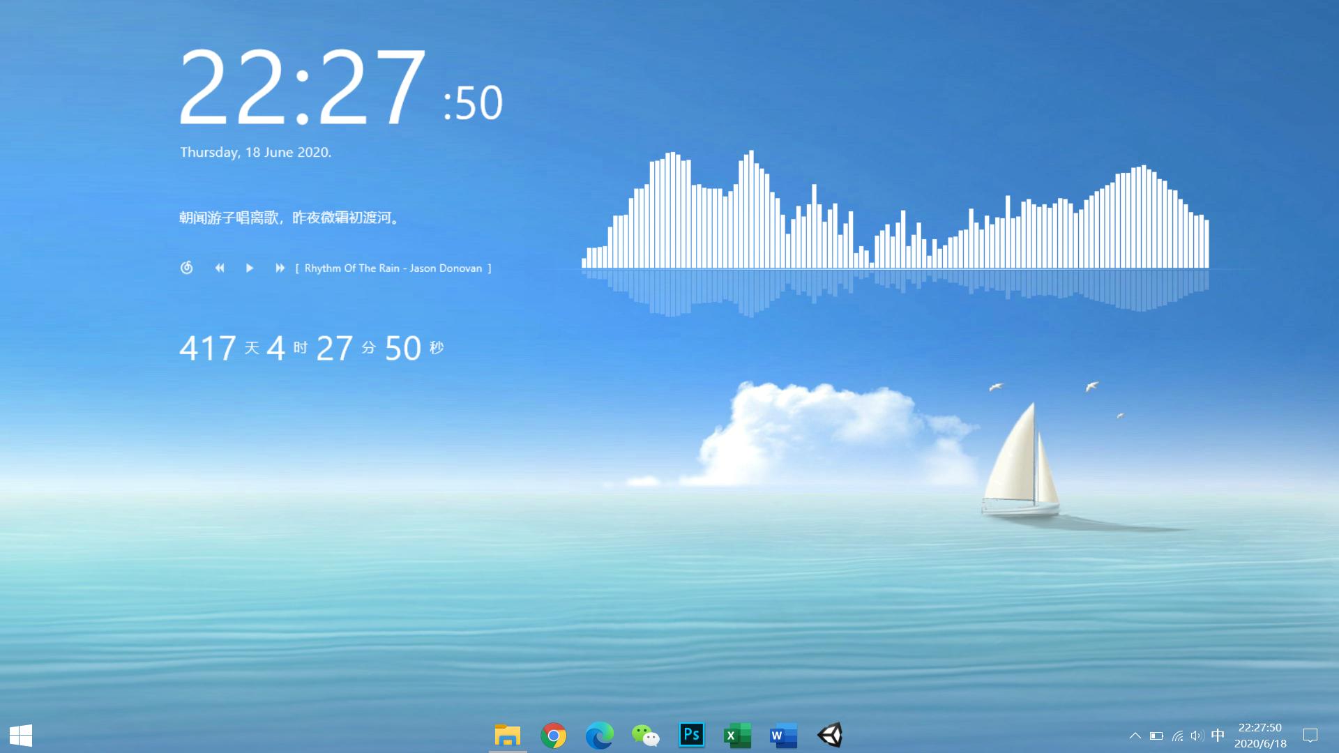Check battery status in system tray
The width and height of the screenshot is (1339, 753).
pos(1156,736)
